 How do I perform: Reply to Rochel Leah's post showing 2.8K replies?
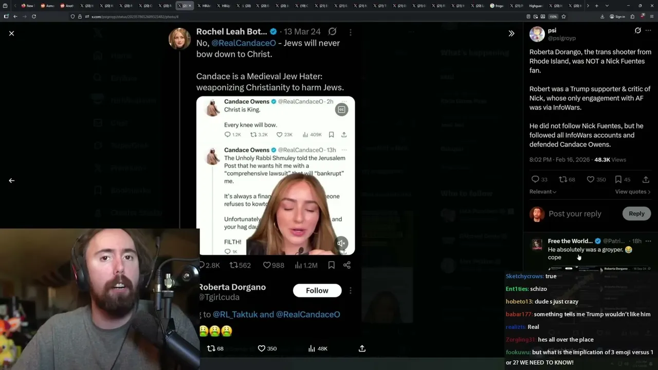(209, 265)
